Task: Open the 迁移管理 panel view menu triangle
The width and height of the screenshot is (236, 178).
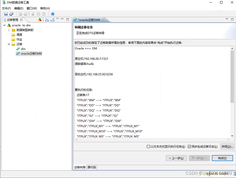Action: [x=58, y=19]
